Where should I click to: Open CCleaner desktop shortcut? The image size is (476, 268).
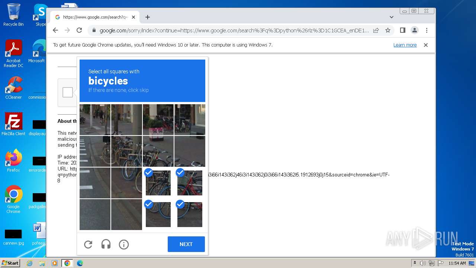point(13,88)
